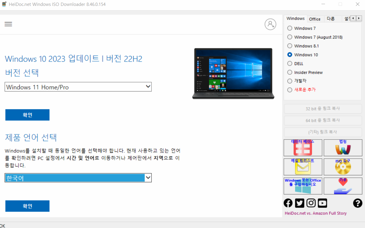Open the hamburger menu
This screenshot has height=228, width=365.
point(8,24)
